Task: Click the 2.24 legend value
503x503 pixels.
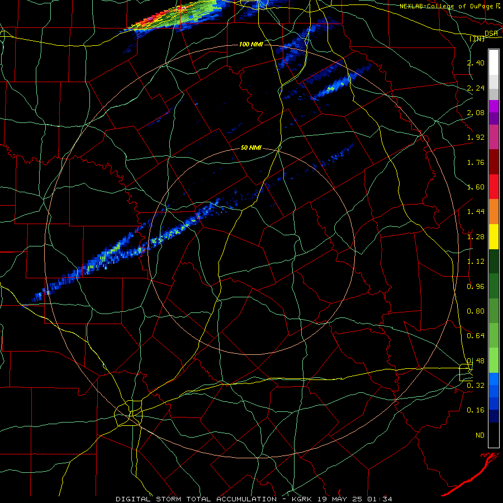Action: (x=476, y=88)
